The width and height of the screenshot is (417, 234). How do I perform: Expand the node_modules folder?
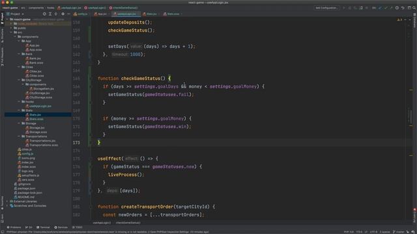pos(11,23)
